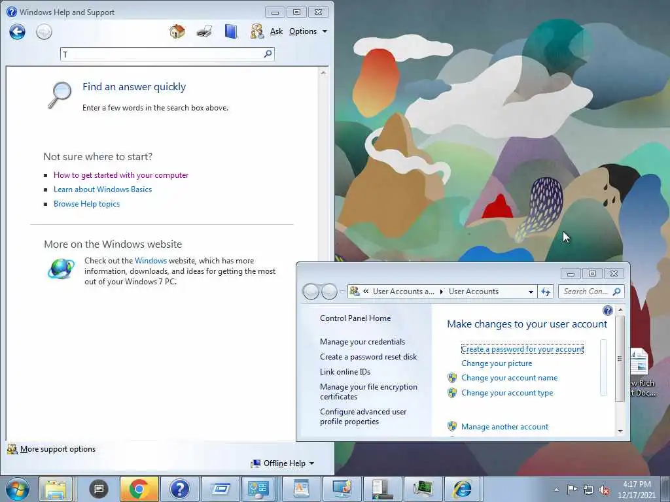Screen dimensions: 670x502
Task: Click 'User Accounts' breadcrumb segment
Action: tap(474, 292)
